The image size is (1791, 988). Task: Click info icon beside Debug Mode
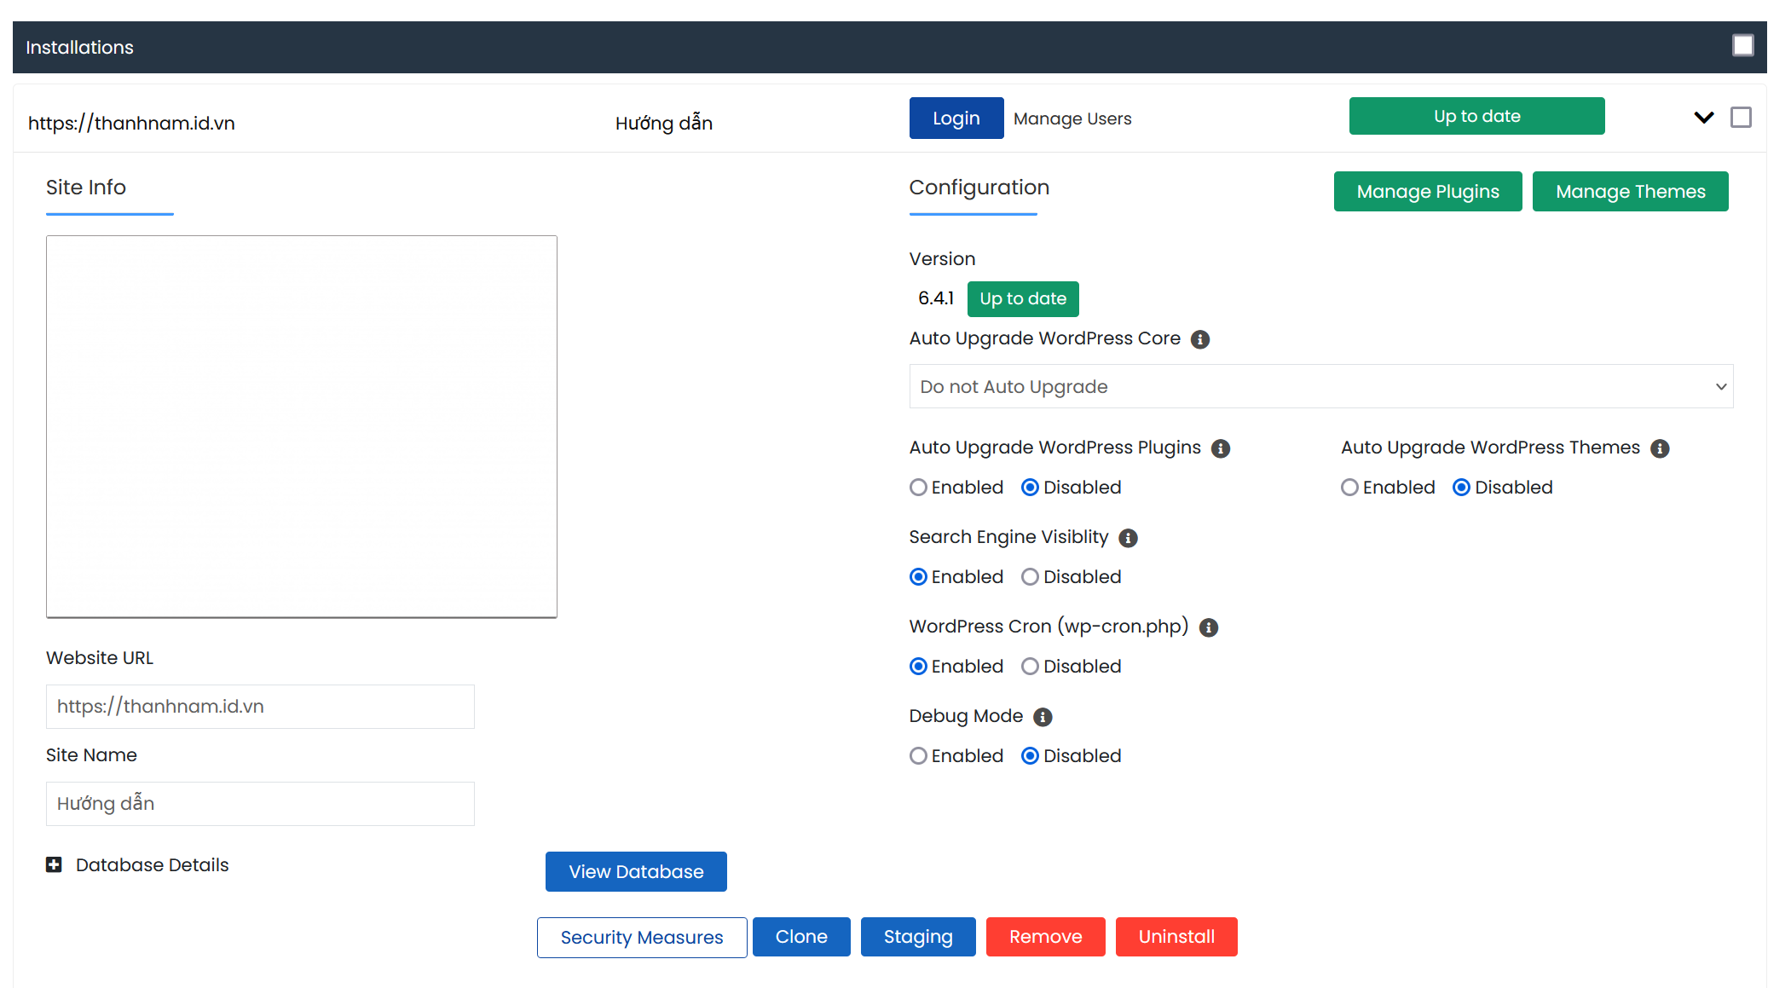[x=1043, y=717]
